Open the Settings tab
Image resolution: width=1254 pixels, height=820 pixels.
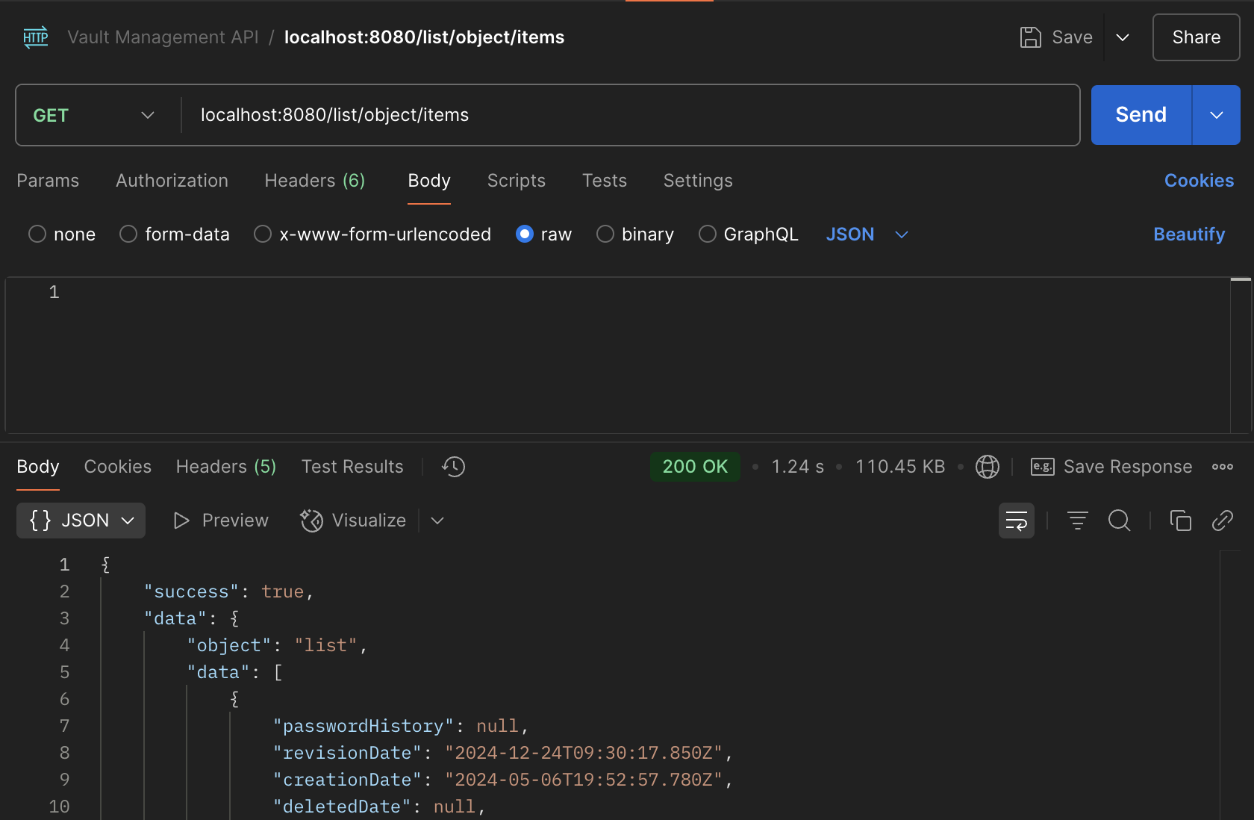click(x=698, y=181)
